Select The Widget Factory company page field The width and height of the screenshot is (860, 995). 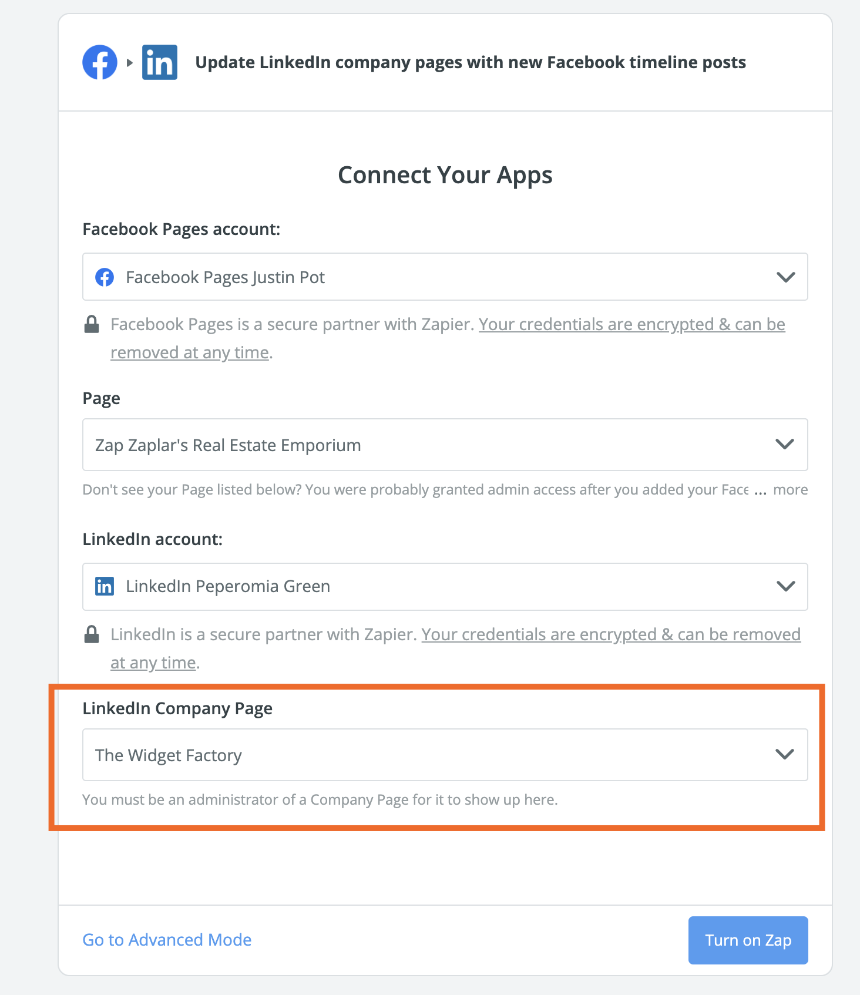445,755
